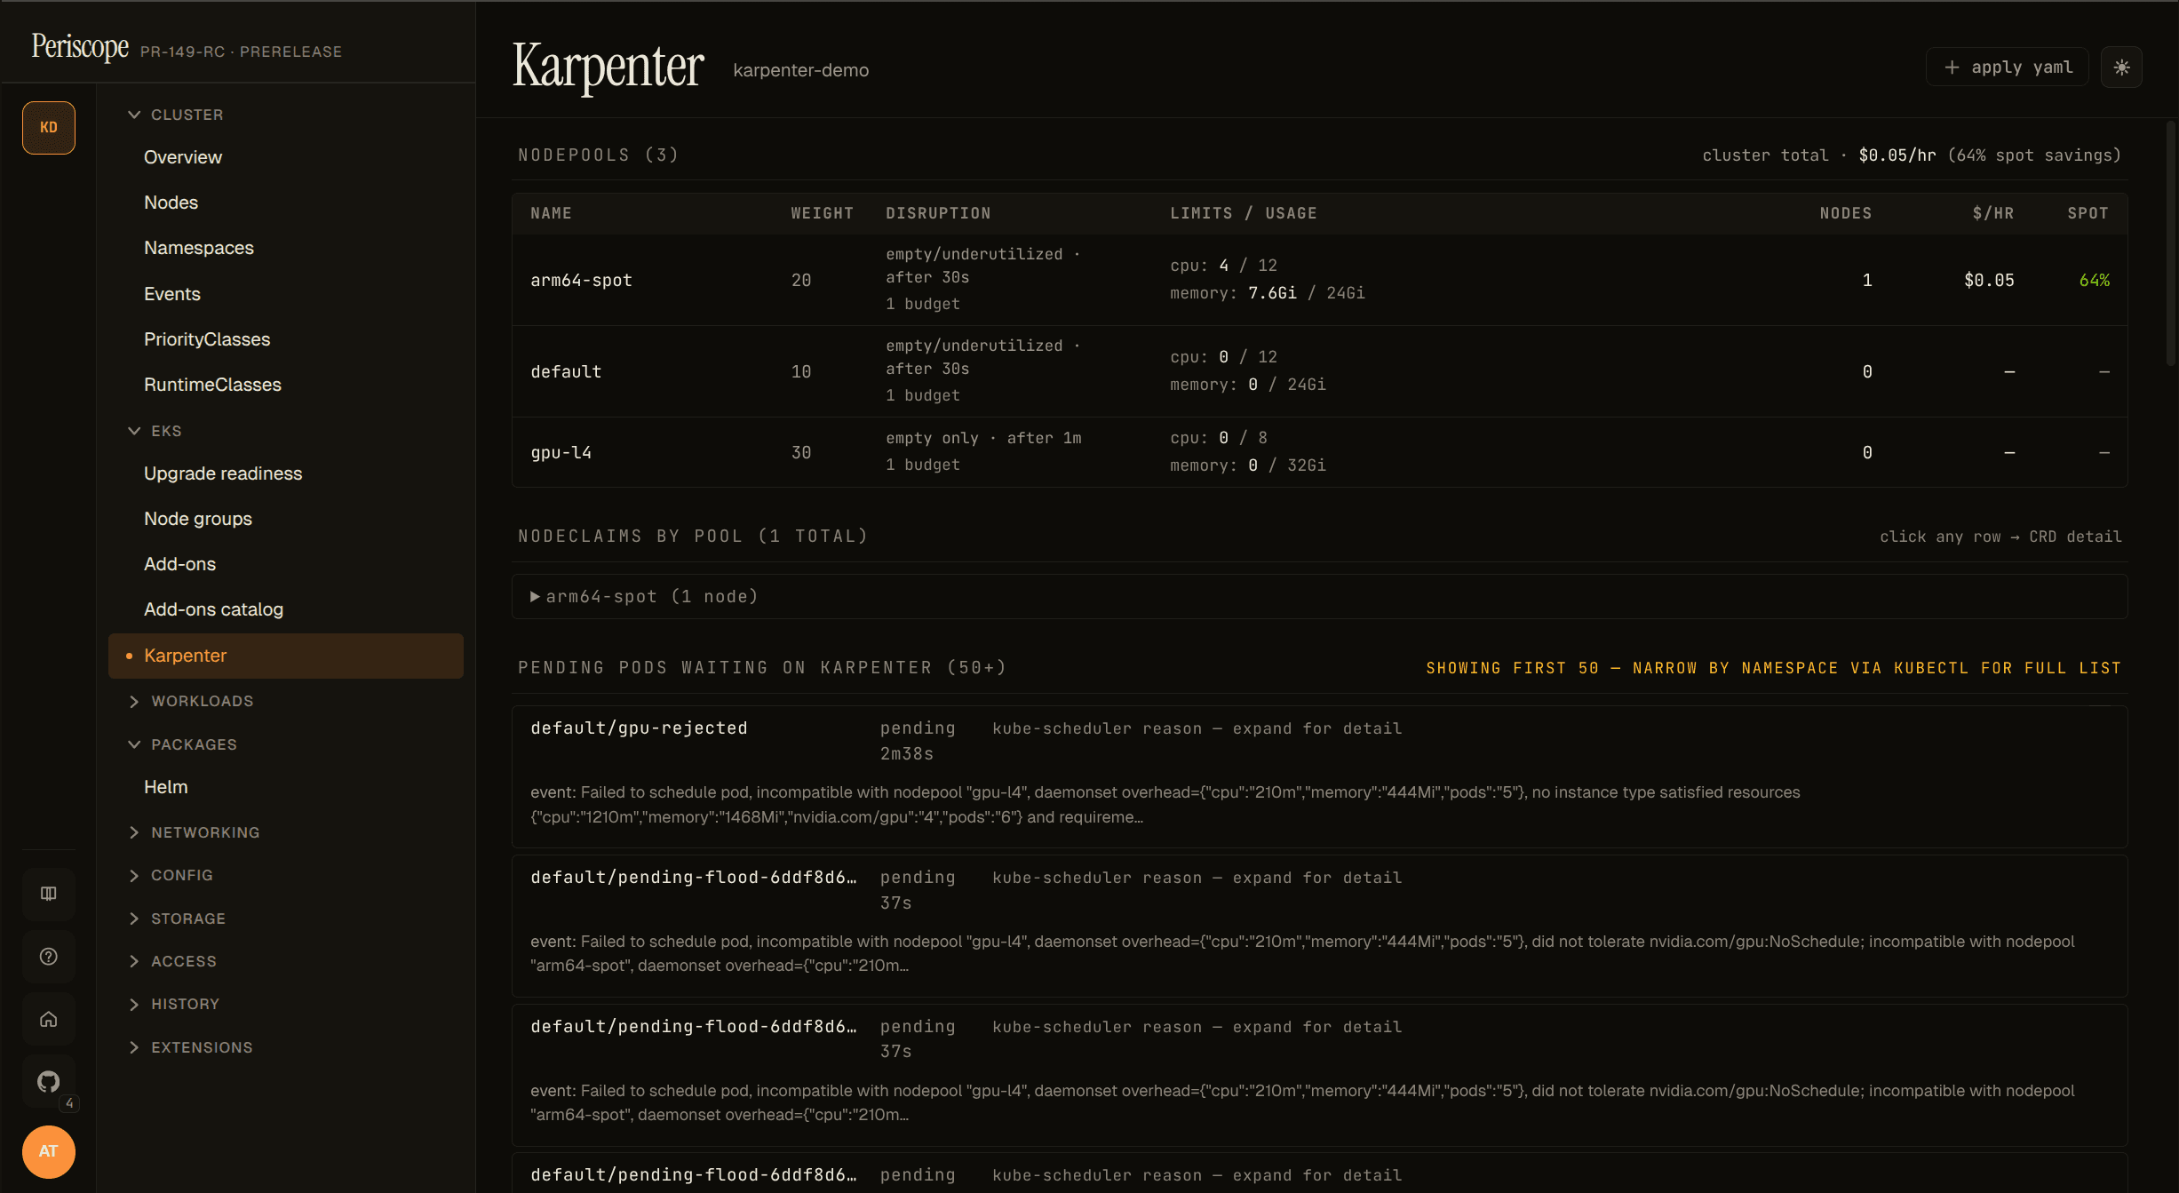2179x1193 pixels.
Task: Click the DISRUPTION column header
Action: coord(938,213)
